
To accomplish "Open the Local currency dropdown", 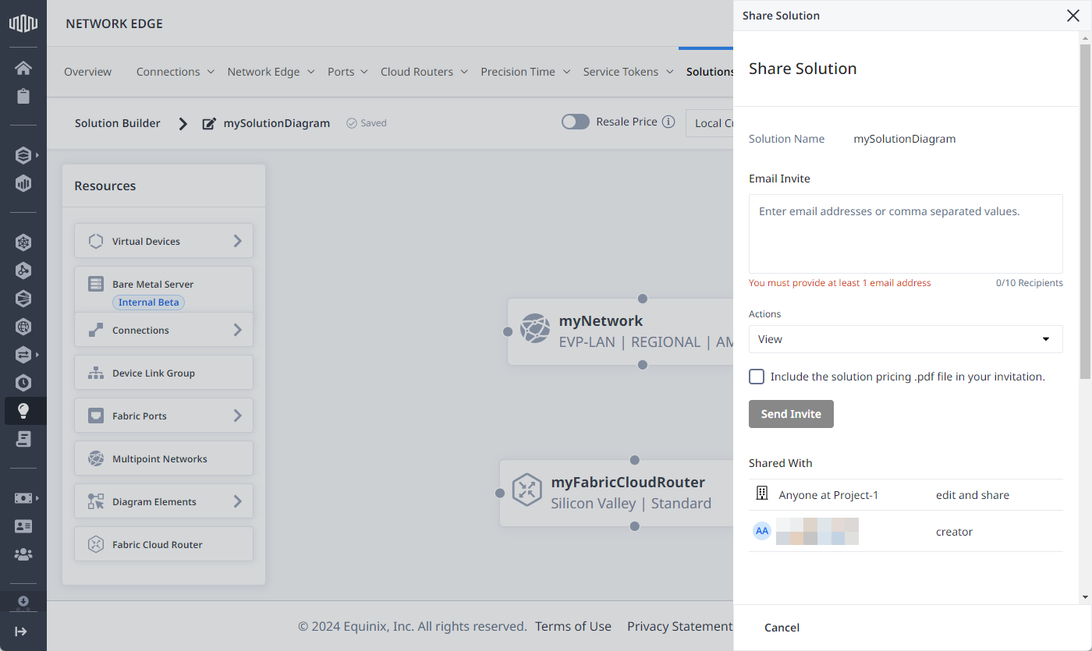I will click(x=710, y=123).
